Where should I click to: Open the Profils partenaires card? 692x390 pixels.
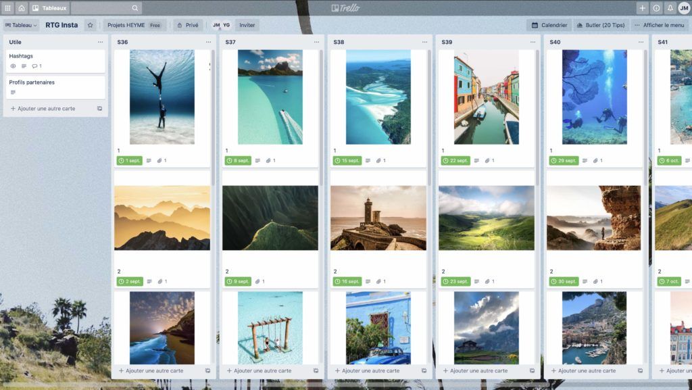pos(55,87)
